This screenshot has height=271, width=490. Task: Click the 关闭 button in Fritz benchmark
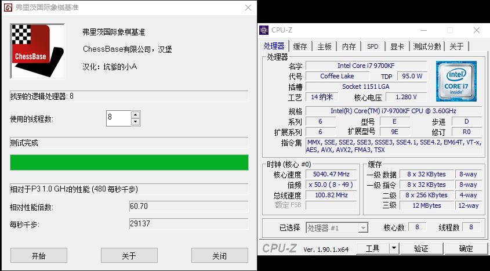[x=220, y=256]
